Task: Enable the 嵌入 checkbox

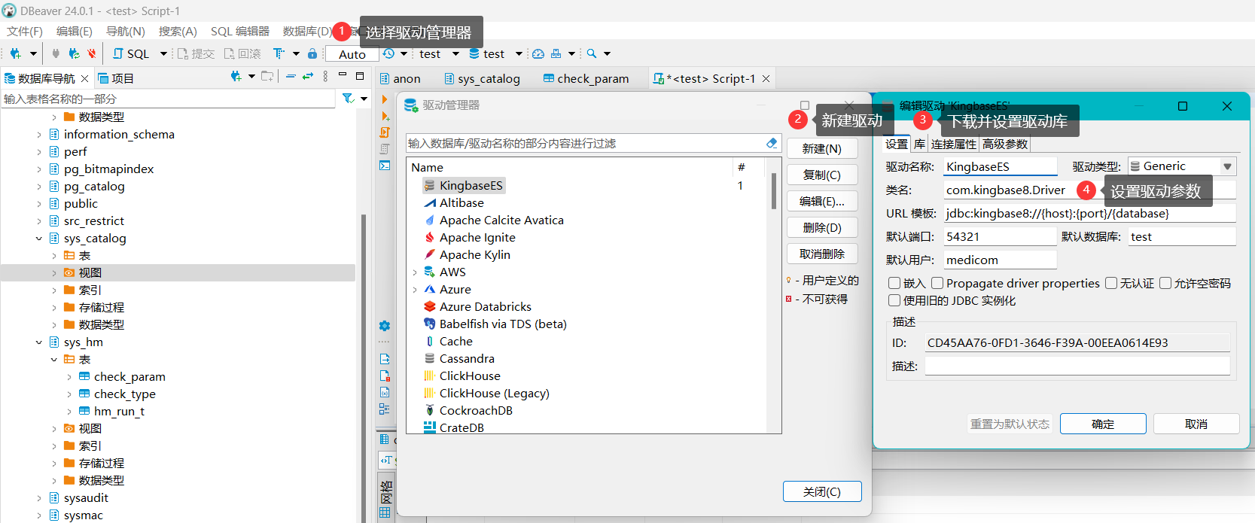Action: [x=894, y=283]
